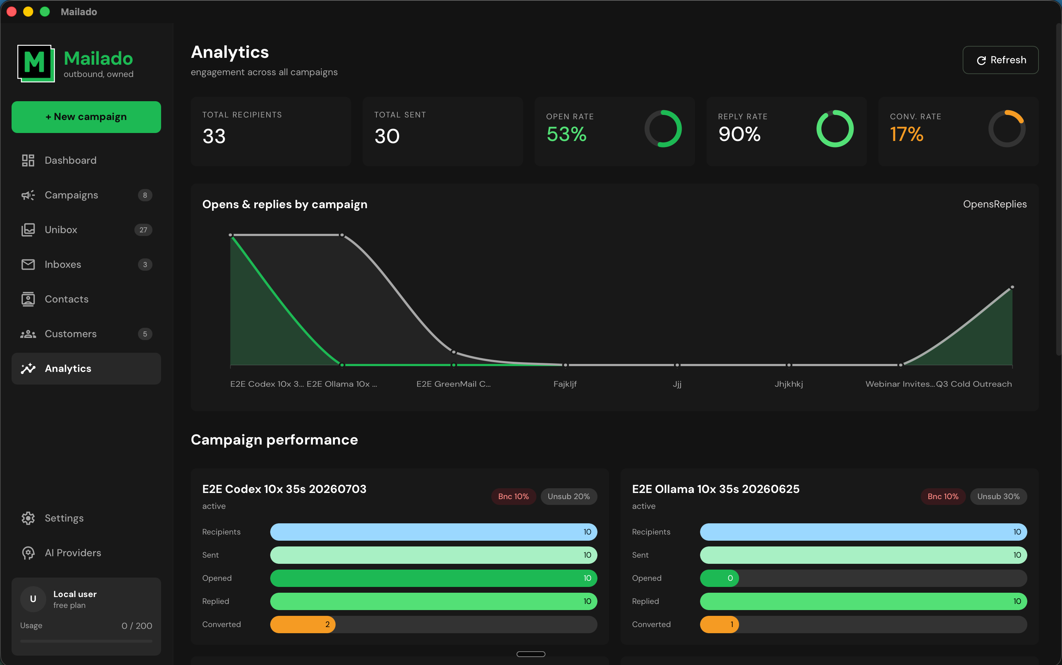Navigate to the Customers page

coord(86,334)
